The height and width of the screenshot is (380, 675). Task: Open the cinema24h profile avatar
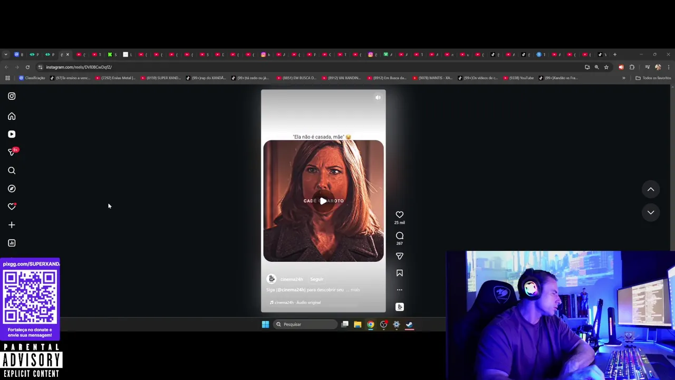point(271,279)
